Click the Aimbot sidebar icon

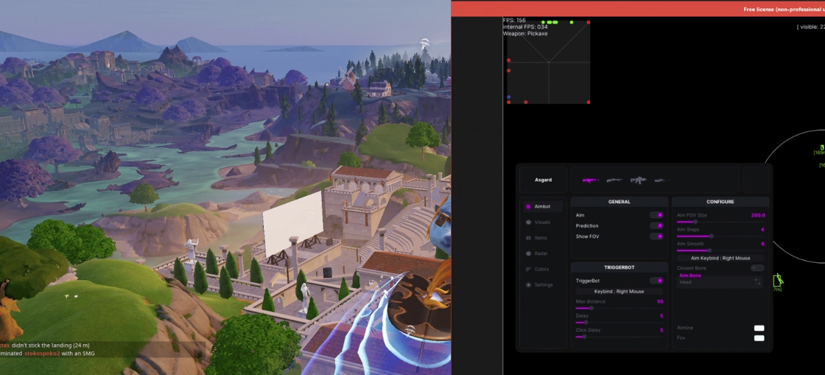(528, 206)
